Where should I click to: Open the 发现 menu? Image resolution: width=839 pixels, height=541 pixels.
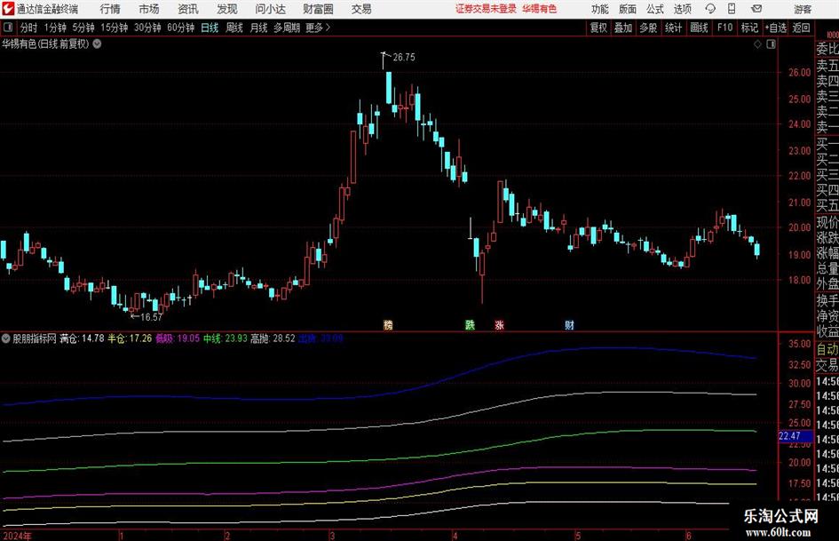click(x=227, y=9)
